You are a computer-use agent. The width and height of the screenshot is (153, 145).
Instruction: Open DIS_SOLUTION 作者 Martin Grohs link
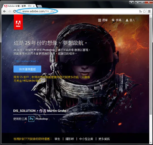(41, 111)
